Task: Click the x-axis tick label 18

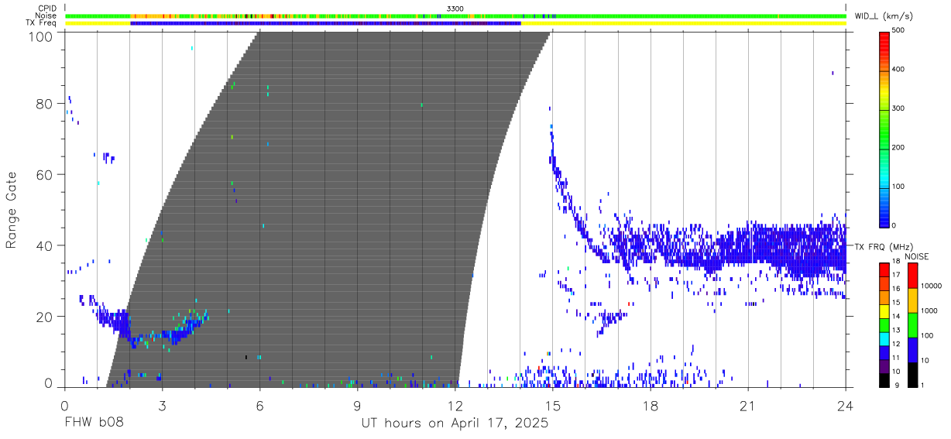Action: (x=650, y=405)
